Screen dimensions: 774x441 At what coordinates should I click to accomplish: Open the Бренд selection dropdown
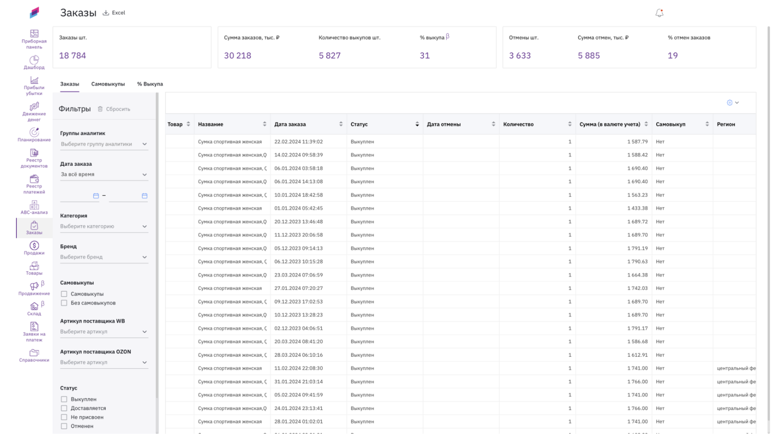tap(104, 257)
